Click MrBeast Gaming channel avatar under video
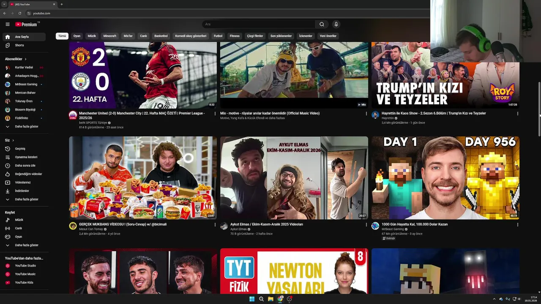Viewport: 541px width, 304px height. pyautogui.click(x=375, y=226)
